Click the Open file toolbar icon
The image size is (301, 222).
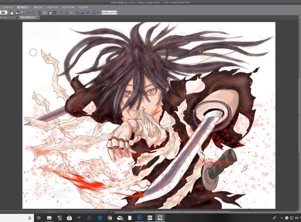coord(17,13)
